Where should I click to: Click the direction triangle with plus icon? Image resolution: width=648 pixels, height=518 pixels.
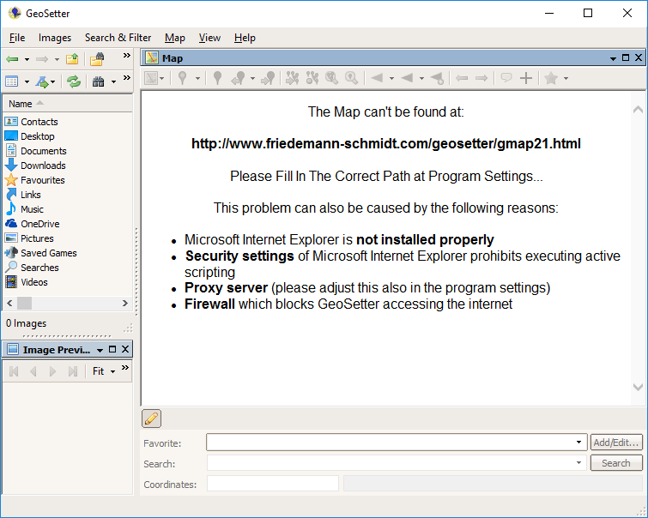coord(437,78)
